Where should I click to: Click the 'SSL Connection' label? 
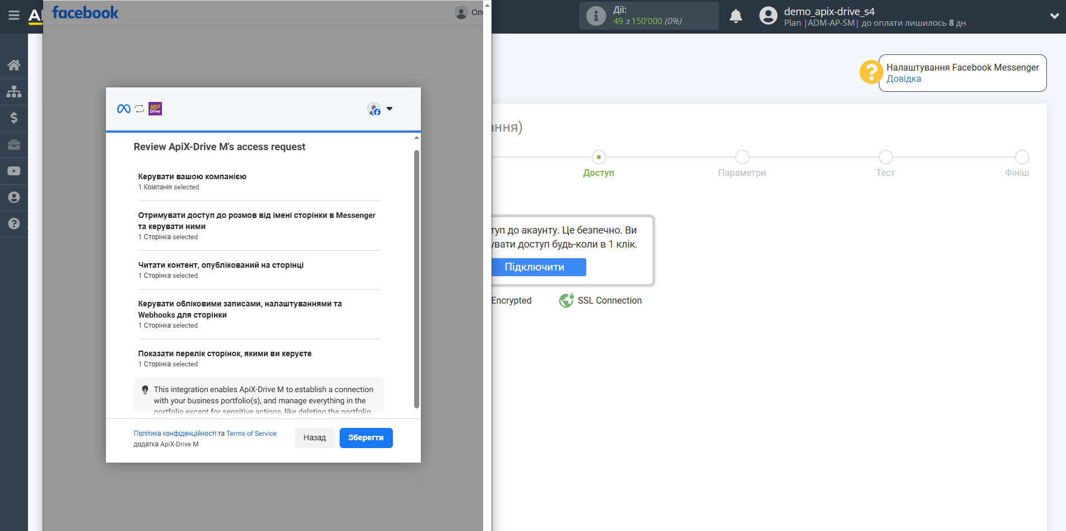point(610,301)
